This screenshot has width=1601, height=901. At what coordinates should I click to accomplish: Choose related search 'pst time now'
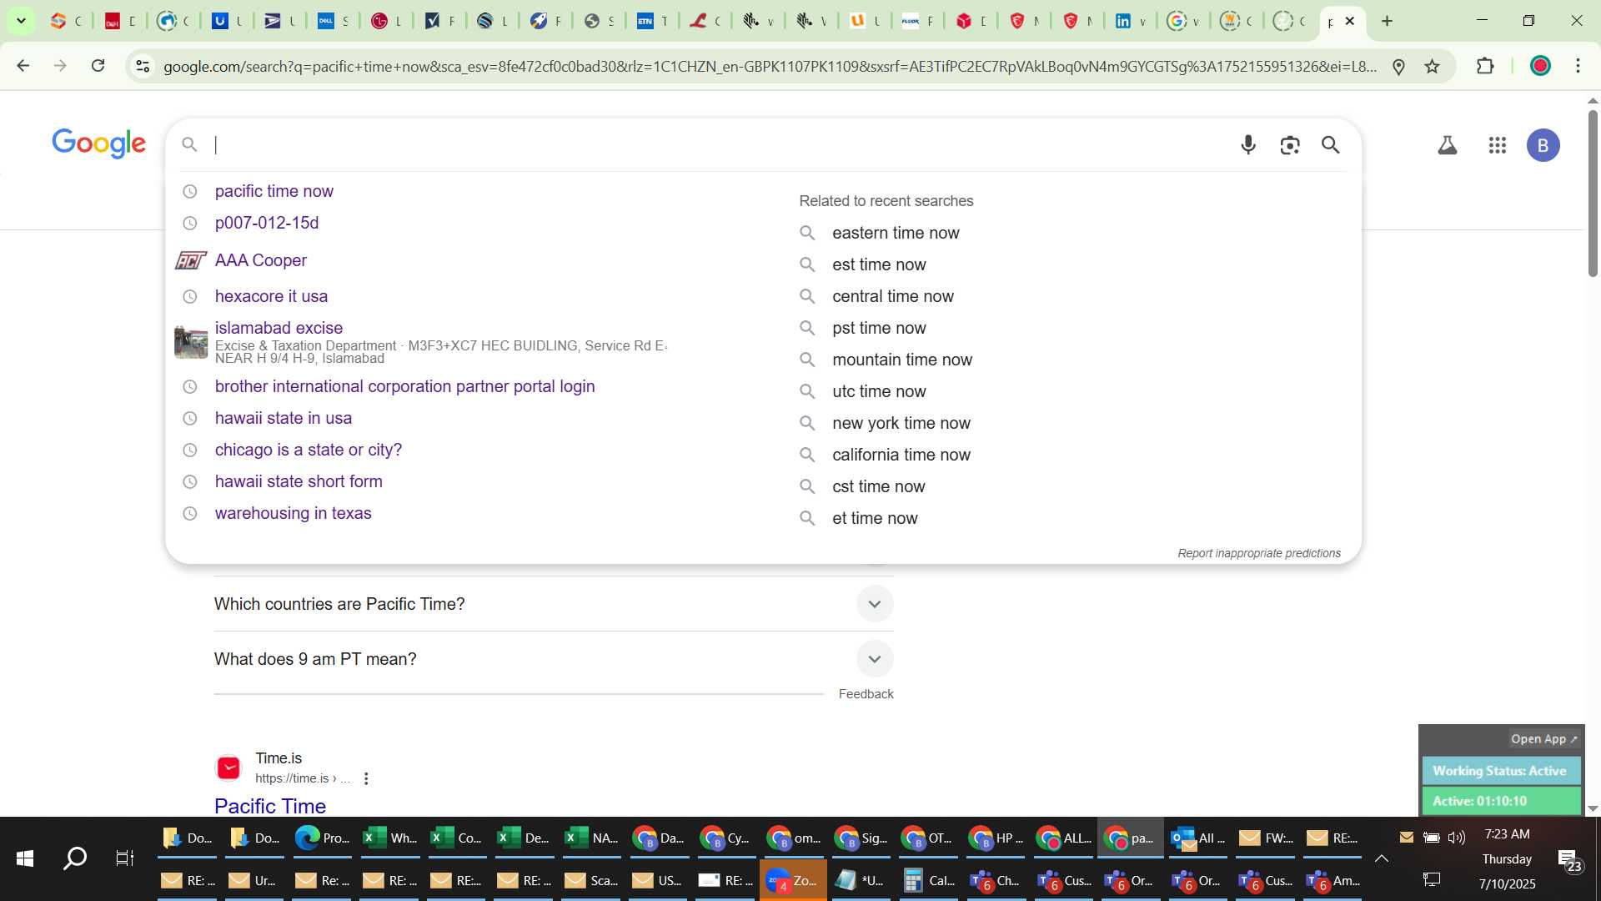point(879,328)
